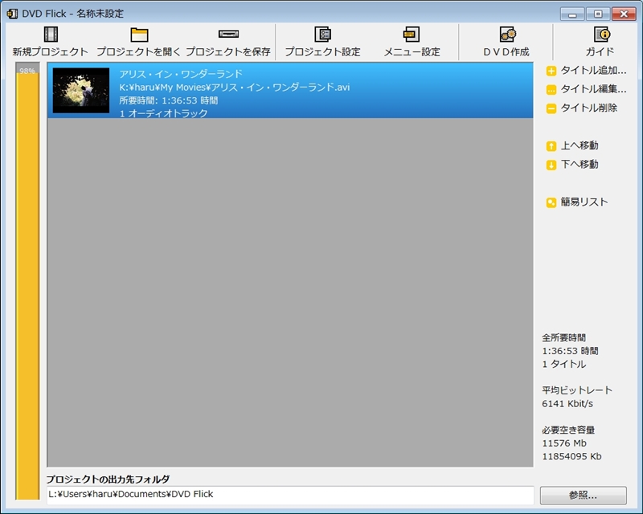Click the ＤＶＤ作成 toolbar label
The height and width of the screenshot is (514, 643).
[x=506, y=51]
